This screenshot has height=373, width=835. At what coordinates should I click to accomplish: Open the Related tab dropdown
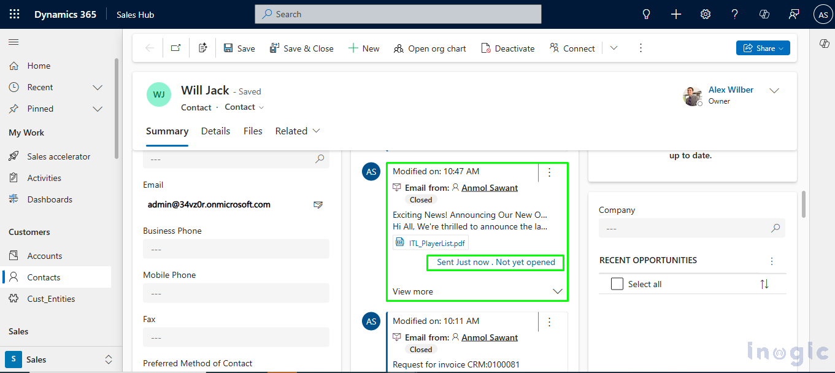coord(298,131)
